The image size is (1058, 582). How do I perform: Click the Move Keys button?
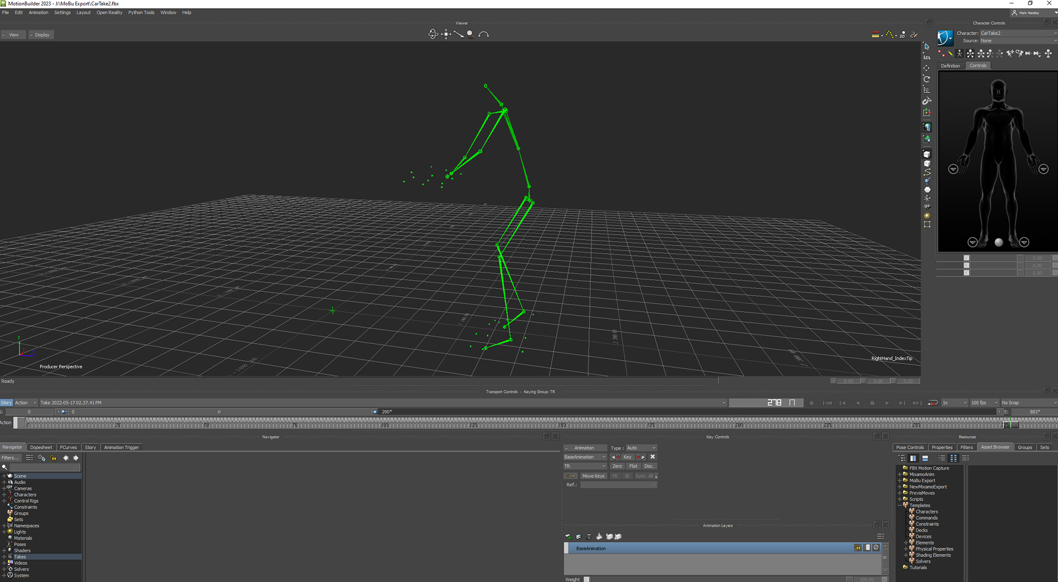tap(593, 476)
